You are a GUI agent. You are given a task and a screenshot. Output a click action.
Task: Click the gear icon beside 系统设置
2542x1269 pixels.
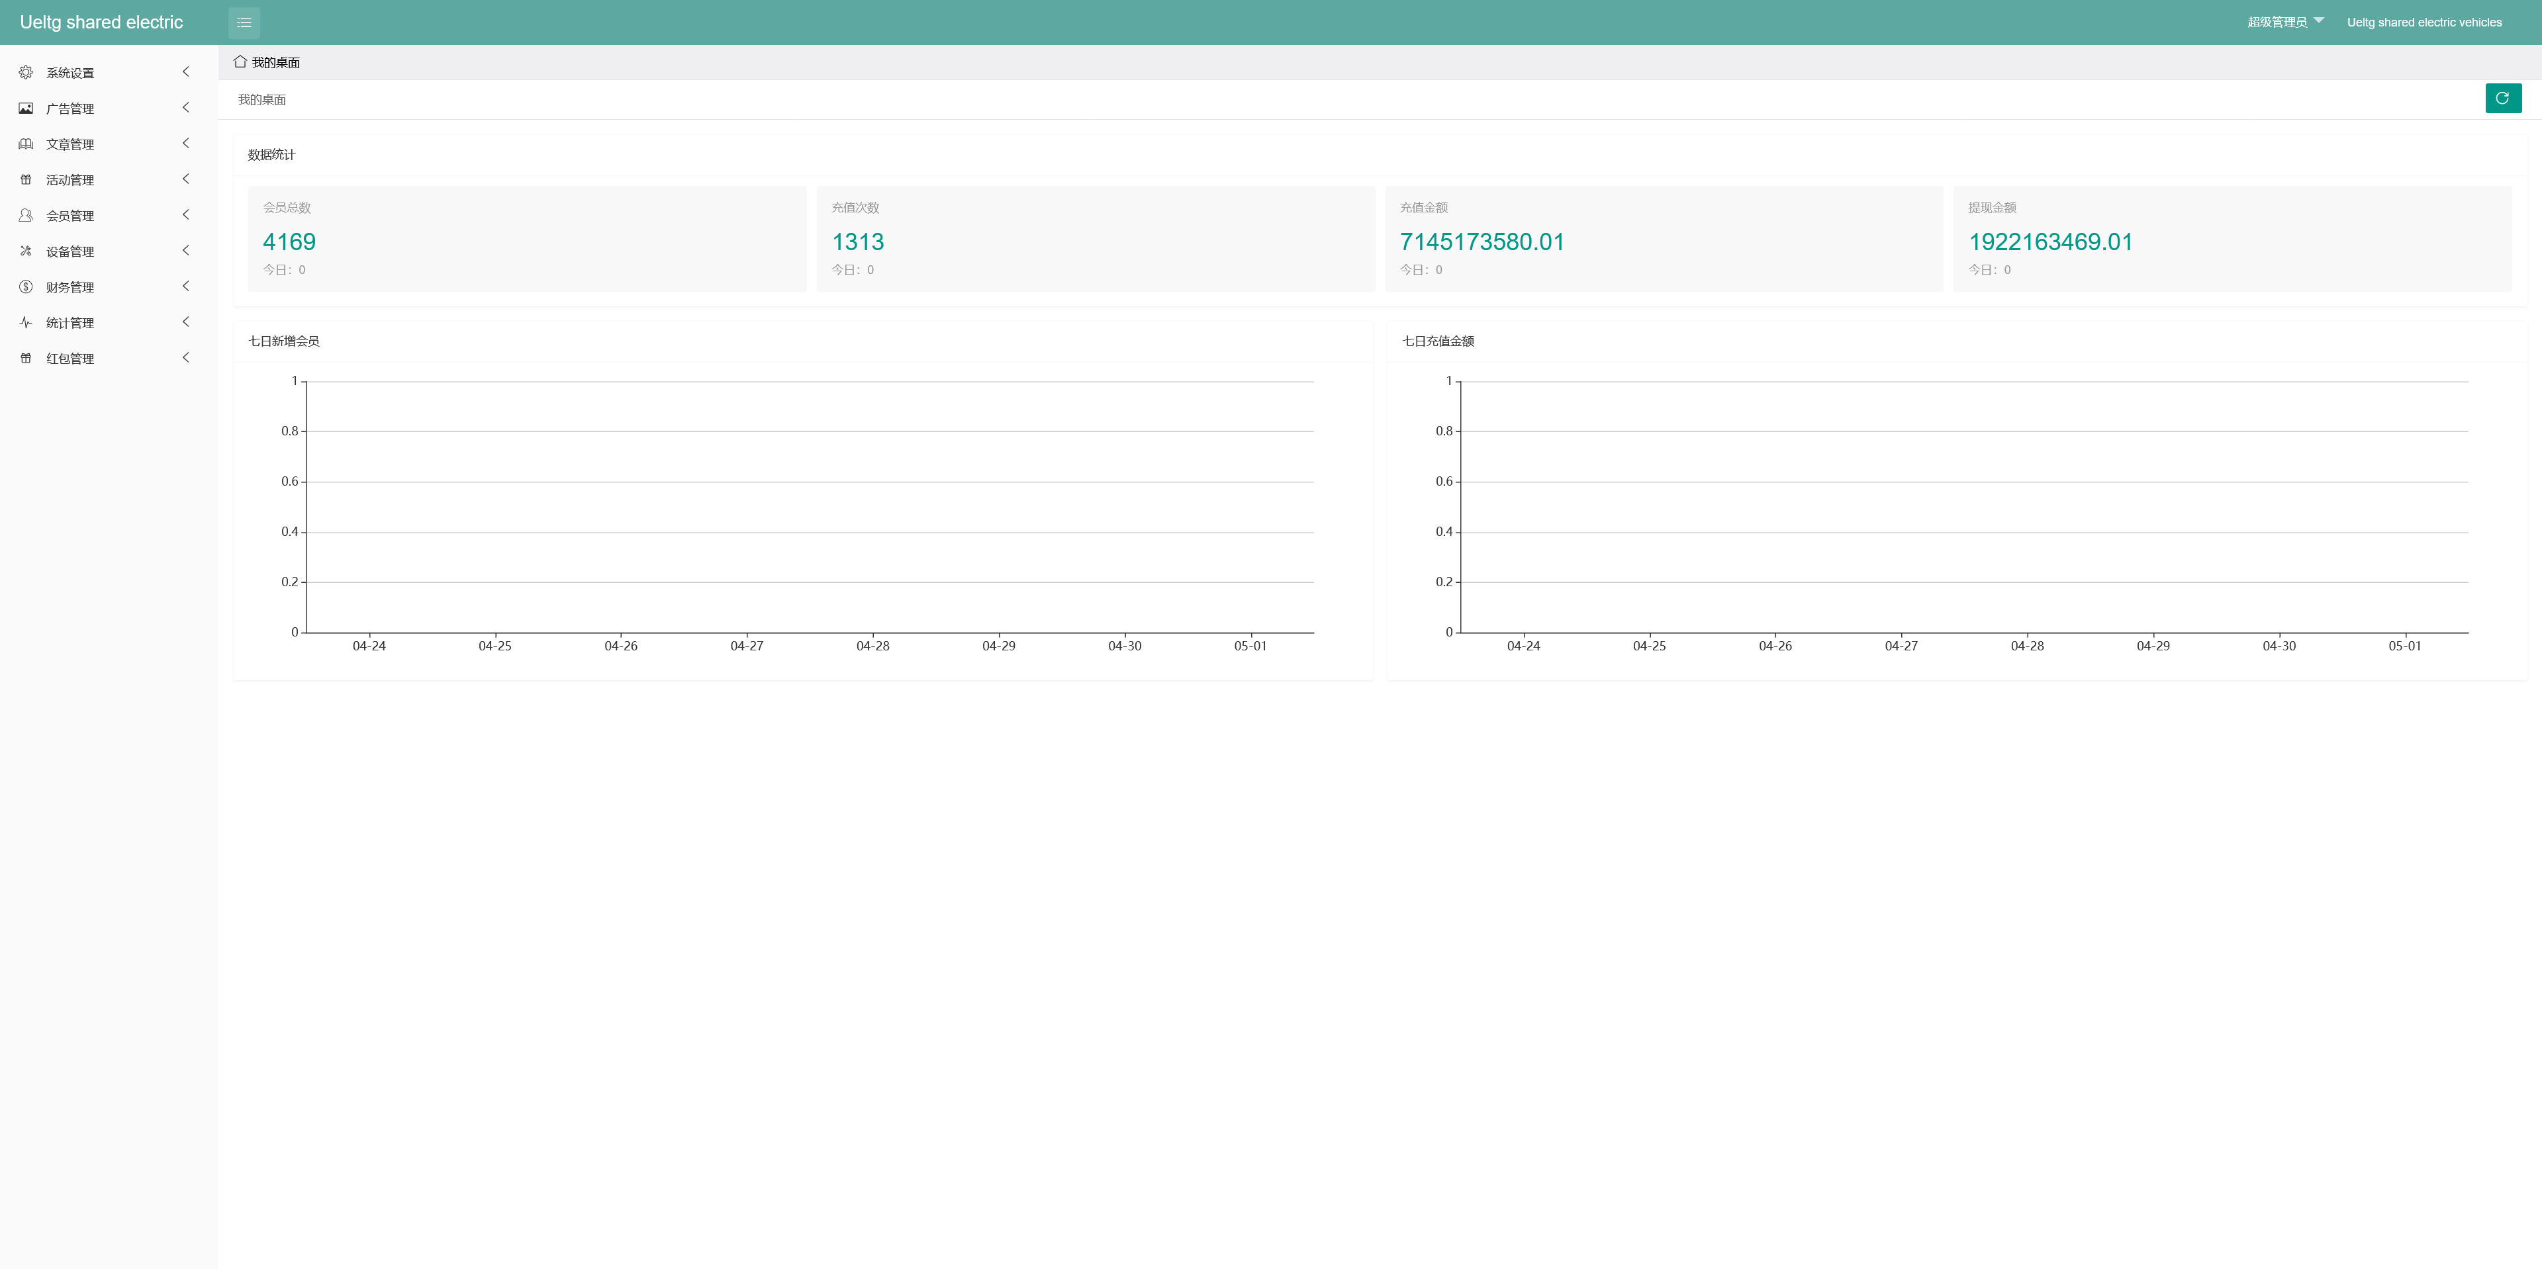(x=26, y=72)
